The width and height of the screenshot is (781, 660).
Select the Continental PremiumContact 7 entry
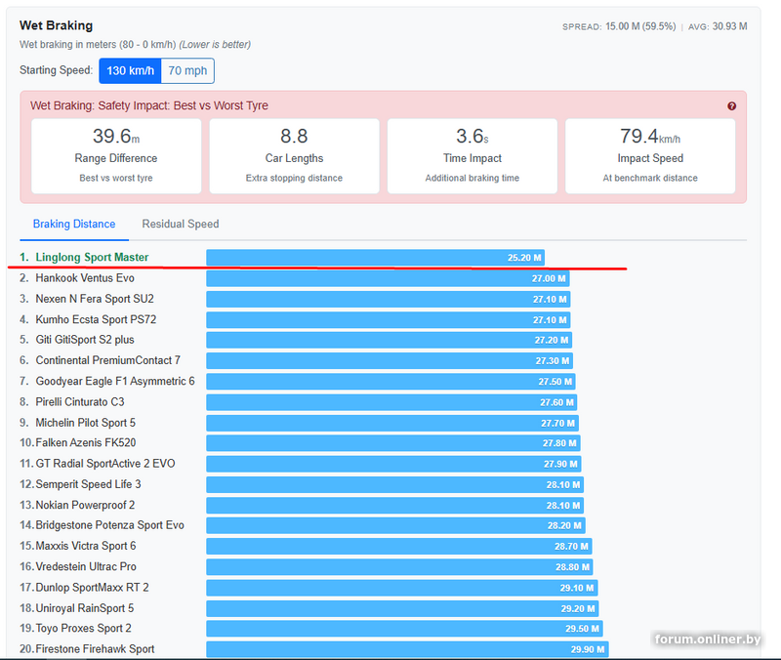[x=107, y=360]
